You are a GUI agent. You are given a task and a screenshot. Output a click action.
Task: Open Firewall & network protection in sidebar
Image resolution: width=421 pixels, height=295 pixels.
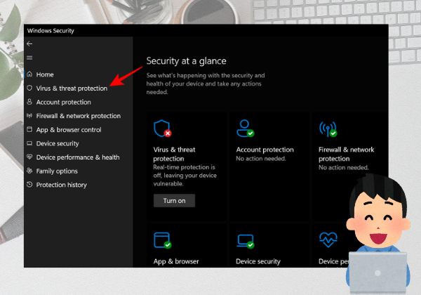click(x=79, y=116)
